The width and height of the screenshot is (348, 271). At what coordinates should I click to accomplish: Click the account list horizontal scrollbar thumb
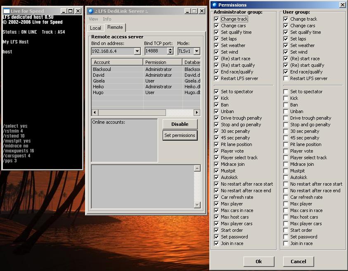click(x=132, y=113)
